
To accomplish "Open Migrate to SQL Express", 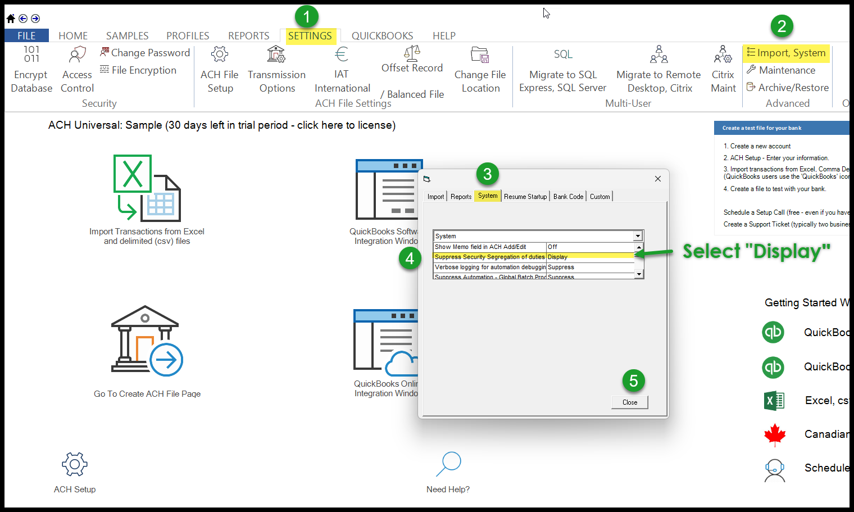I will (x=563, y=70).
